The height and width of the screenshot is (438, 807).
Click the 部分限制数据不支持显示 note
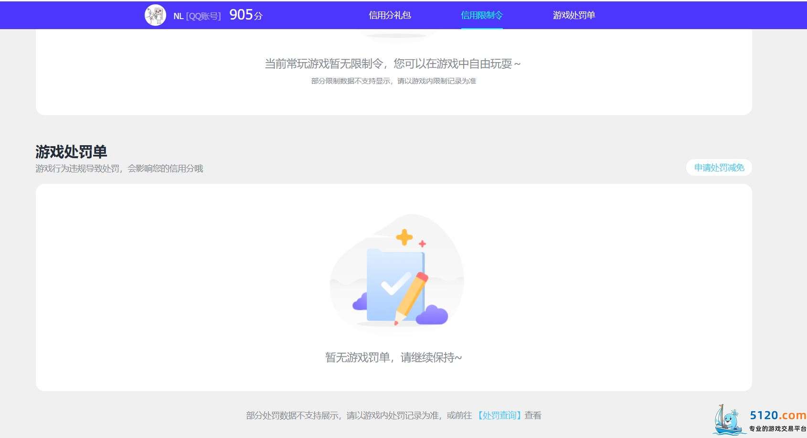[x=393, y=81]
